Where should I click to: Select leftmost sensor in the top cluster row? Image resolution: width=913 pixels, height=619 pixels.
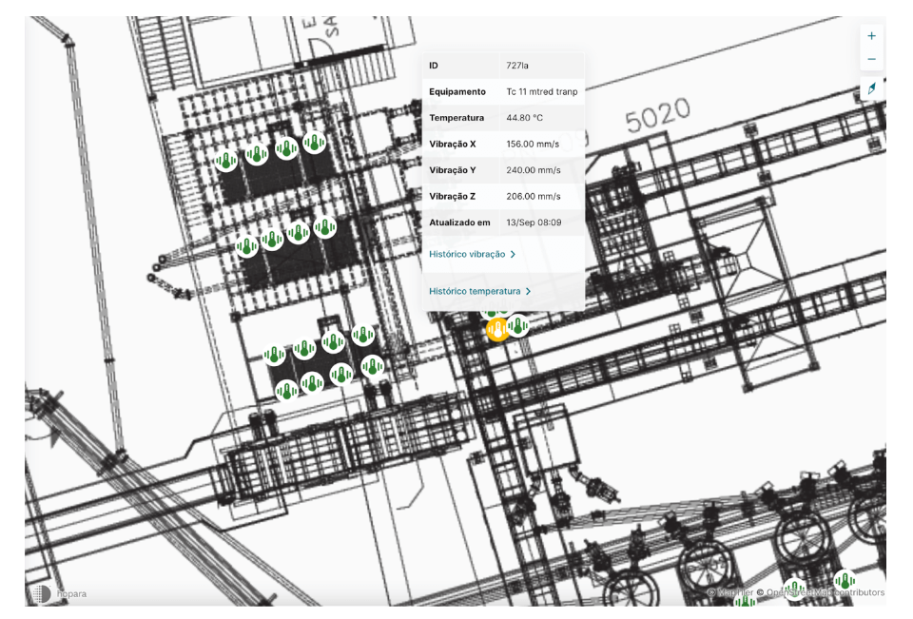point(226,161)
